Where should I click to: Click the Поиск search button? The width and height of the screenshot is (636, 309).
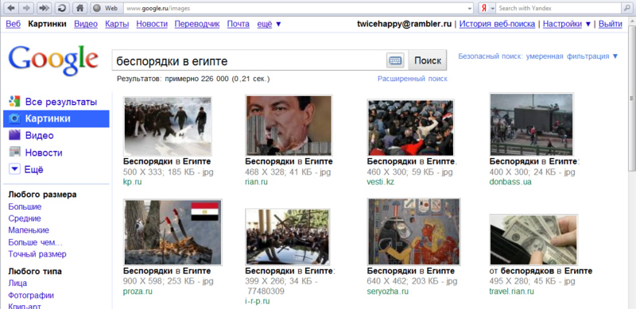coord(428,61)
